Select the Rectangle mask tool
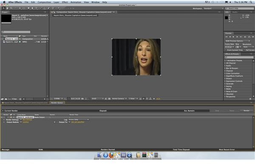This screenshot has width=255, height=164. click(28, 8)
